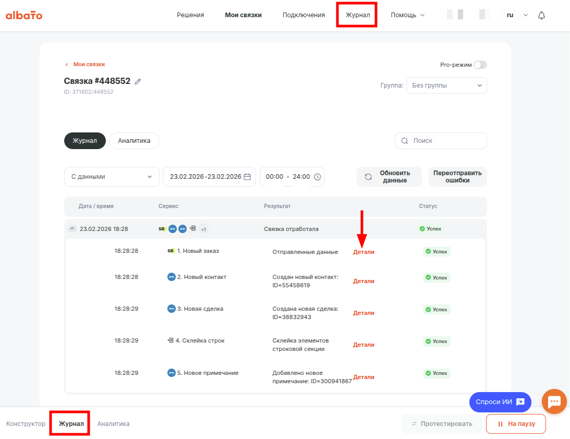The height and width of the screenshot is (439, 570).
Task: Click the search magnifier icon
Action: pyautogui.click(x=405, y=141)
